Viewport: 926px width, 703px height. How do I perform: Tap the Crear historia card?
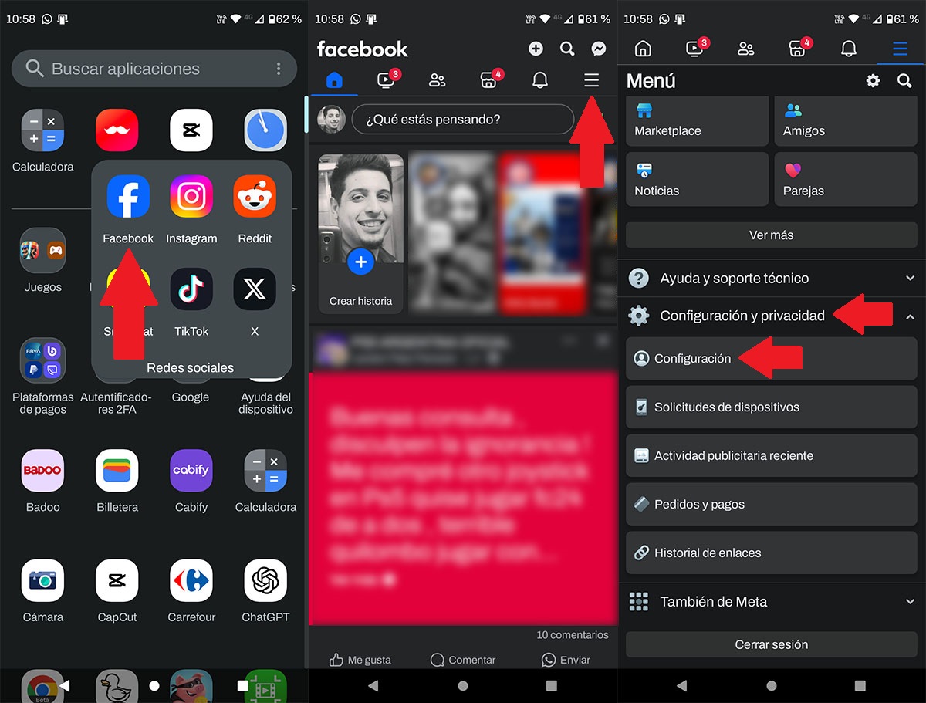(x=361, y=233)
